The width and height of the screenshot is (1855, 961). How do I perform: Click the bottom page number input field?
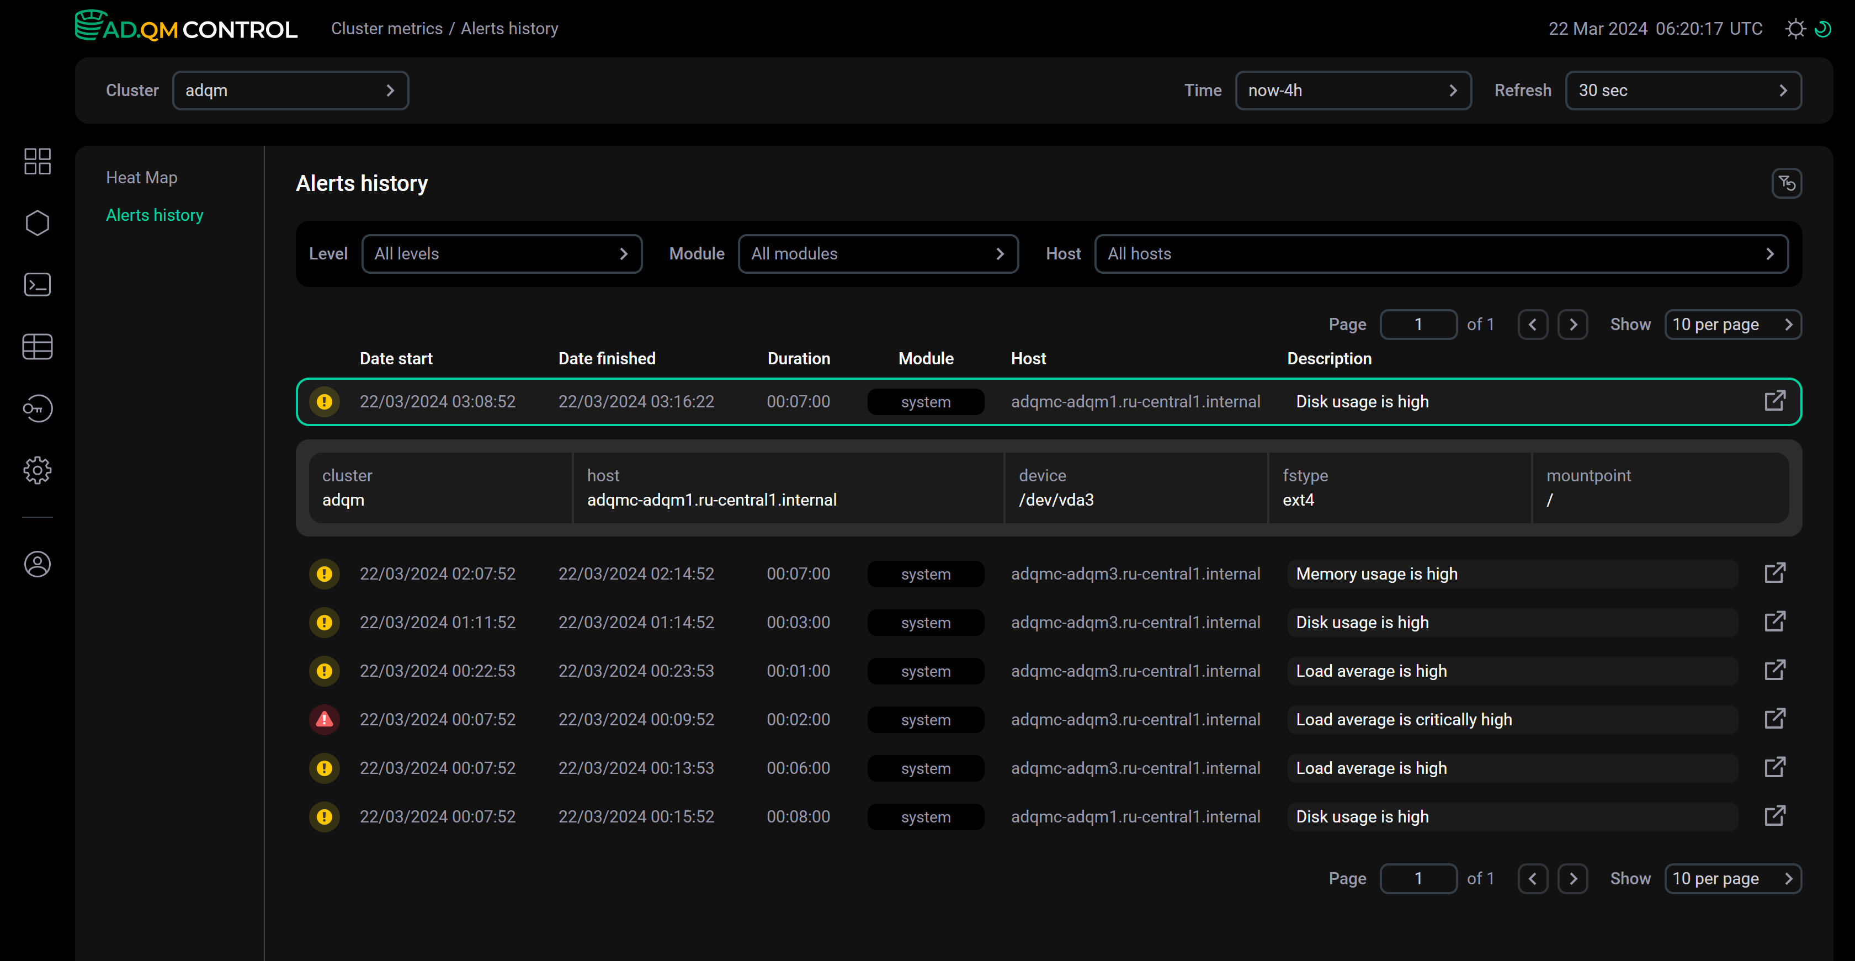(x=1418, y=879)
